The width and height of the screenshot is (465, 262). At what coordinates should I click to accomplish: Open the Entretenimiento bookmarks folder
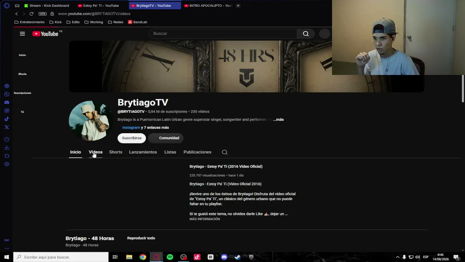pyautogui.click(x=29, y=22)
